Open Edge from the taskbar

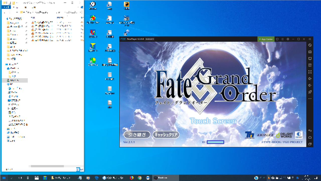coord(96,178)
